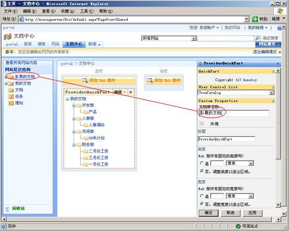The width and height of the screenshot is (289, 231).
Task: Close the ProviderQuickPart web part with X
Action: point(130,92)
